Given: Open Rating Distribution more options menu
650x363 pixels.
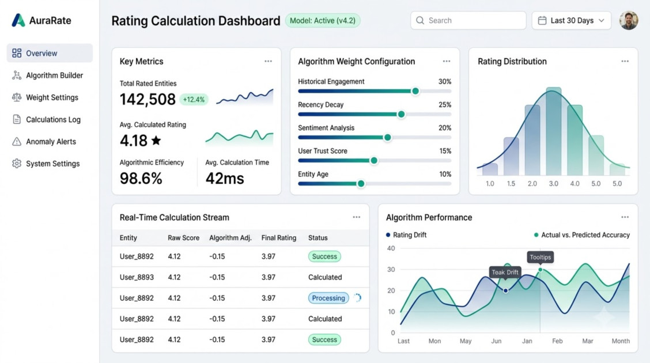Looking at the screenshot, I should pos(625,61).
